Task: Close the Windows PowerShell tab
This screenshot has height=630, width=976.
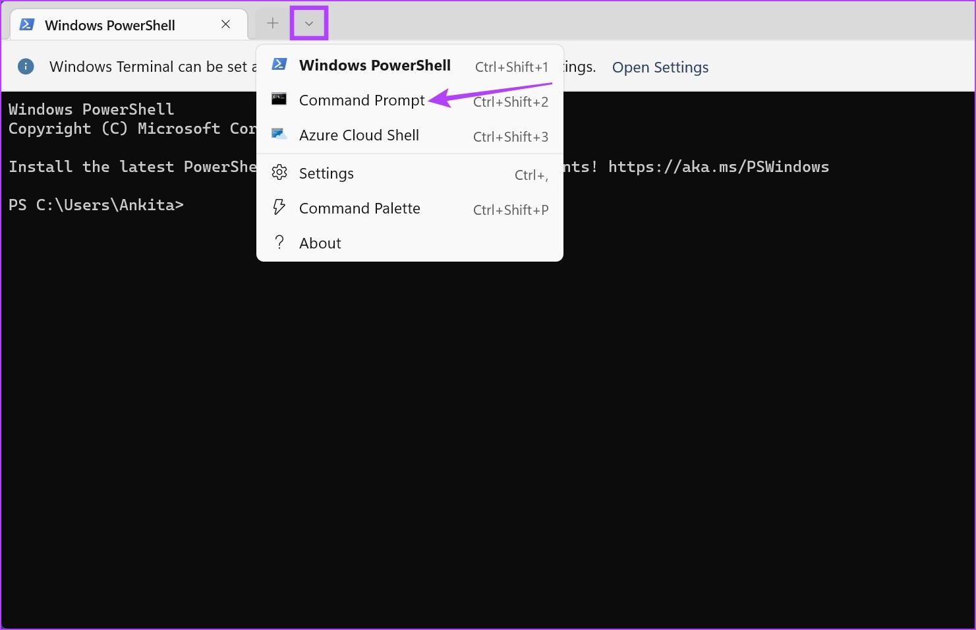Action: pos(225,24)
